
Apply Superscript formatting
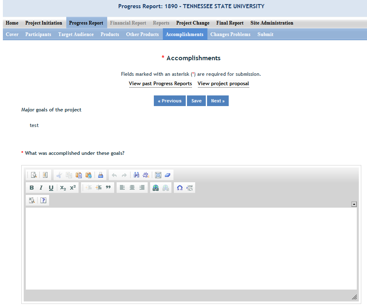pyautogui.click(x=73, y=188)
